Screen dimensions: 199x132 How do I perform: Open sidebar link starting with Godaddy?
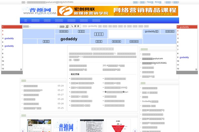[x=150, y=101]
